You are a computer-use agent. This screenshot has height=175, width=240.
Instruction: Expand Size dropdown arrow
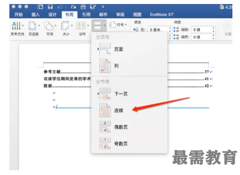tap(72, 25)
